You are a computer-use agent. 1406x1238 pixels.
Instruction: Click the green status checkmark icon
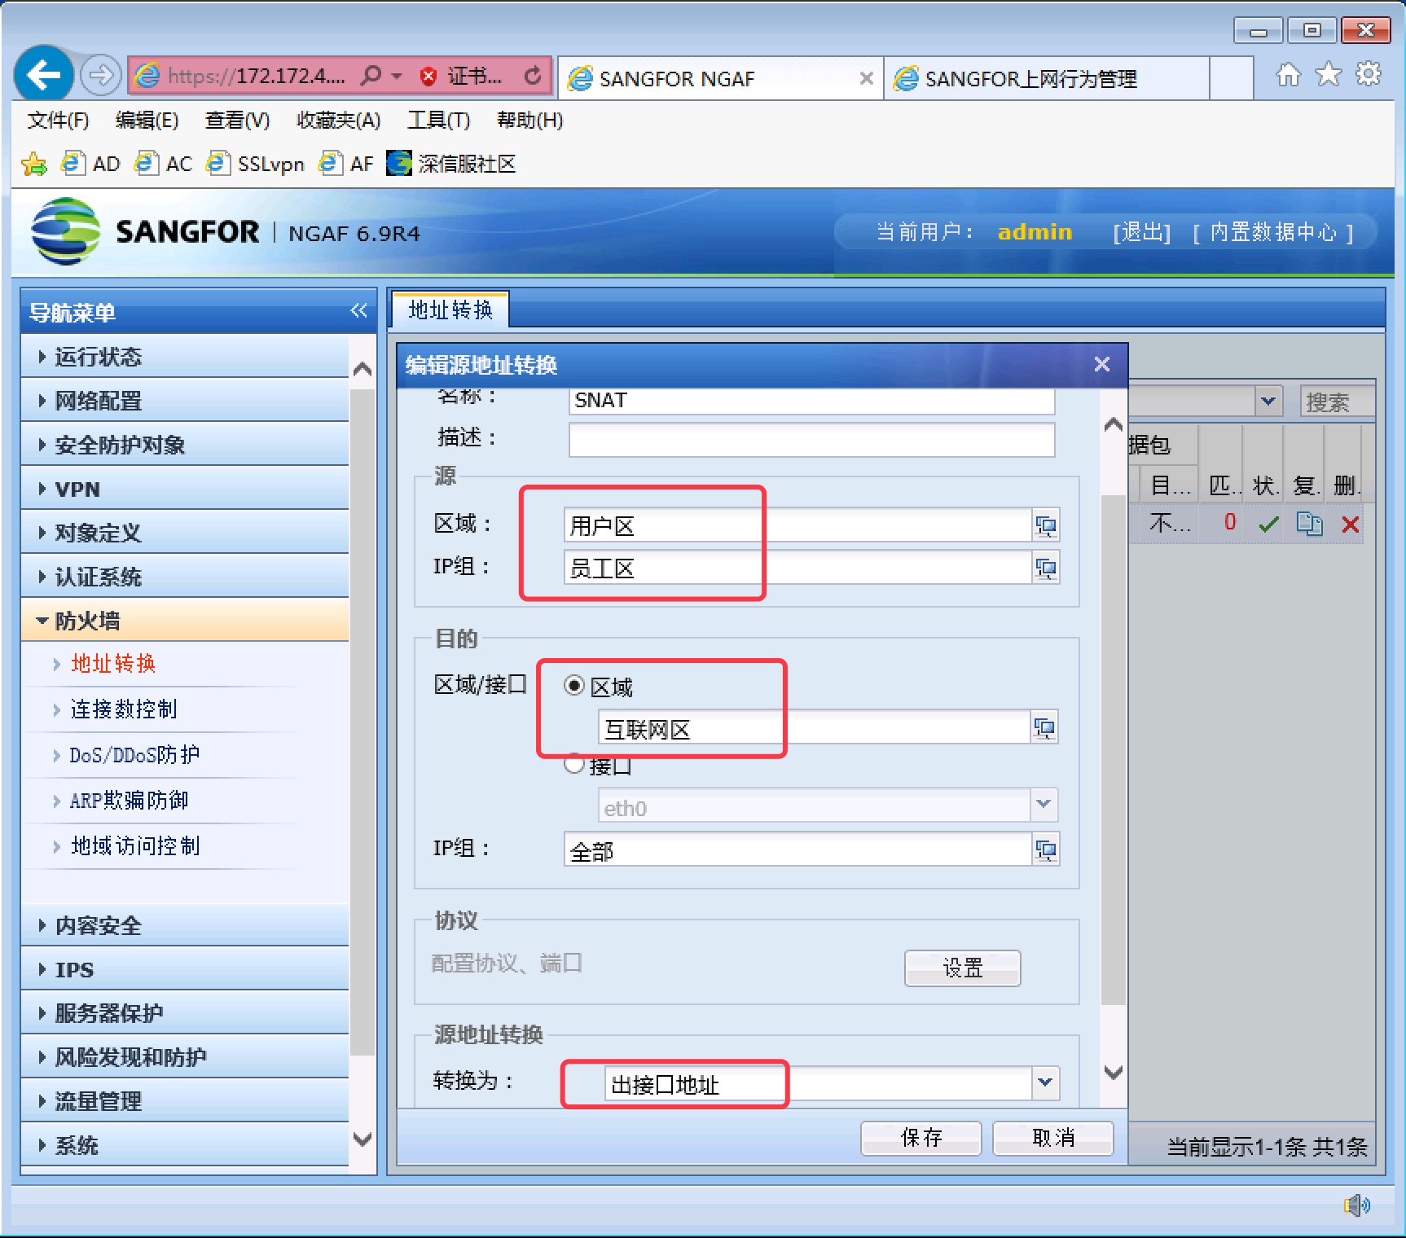click(1268, 525)
